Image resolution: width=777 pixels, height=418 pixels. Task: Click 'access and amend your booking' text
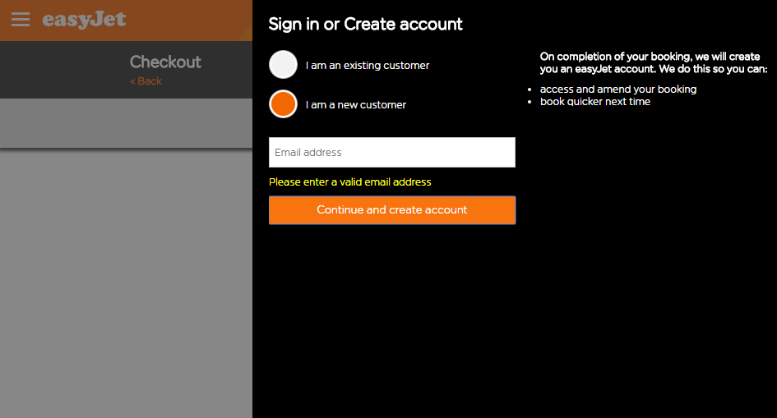[618, 89]
